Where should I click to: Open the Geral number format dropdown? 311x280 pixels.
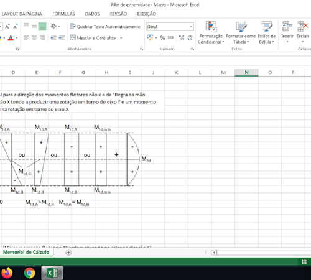(x=191, y=27)
